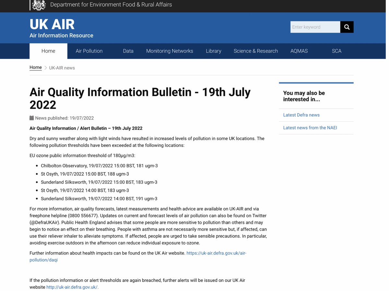Open the uk-air.defra.gov.uk/air-pollution/daqi link

[x=138, y=256]
